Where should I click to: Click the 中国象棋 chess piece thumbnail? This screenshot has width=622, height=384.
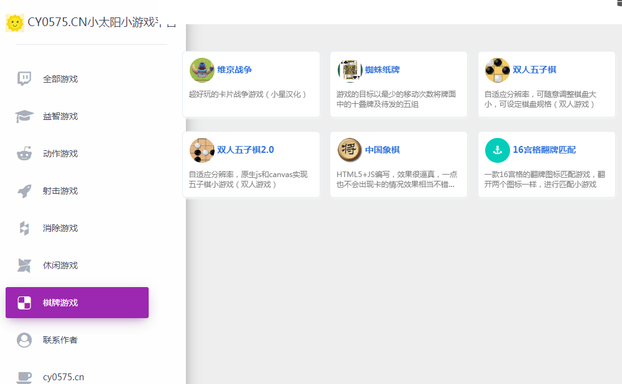point(350,150)
